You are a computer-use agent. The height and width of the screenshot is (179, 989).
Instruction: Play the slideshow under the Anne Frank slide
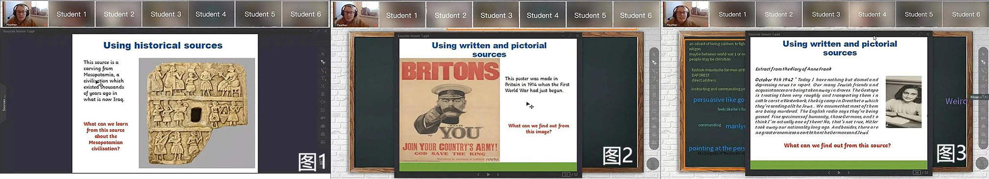point(839,173)
